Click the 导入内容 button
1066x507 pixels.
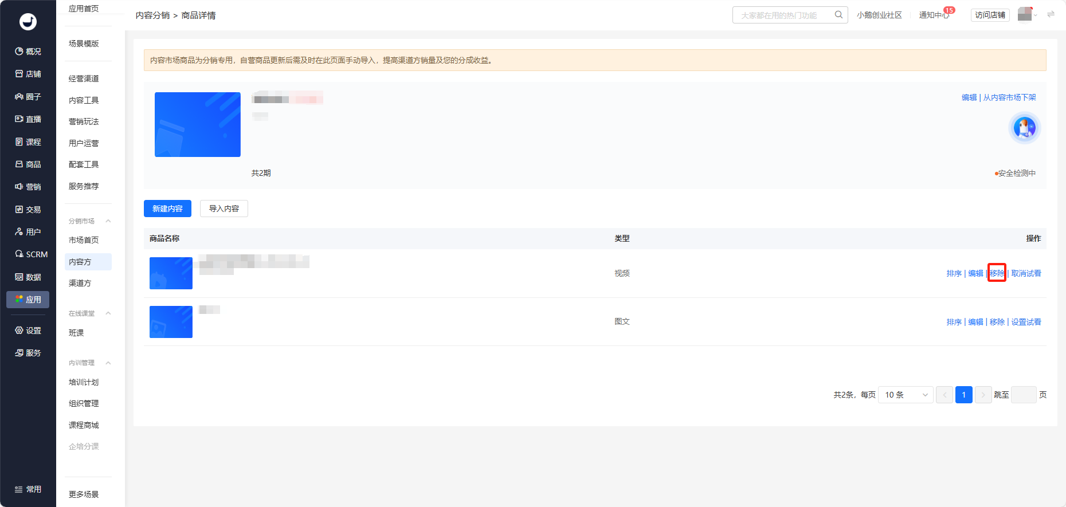(224, 209)
